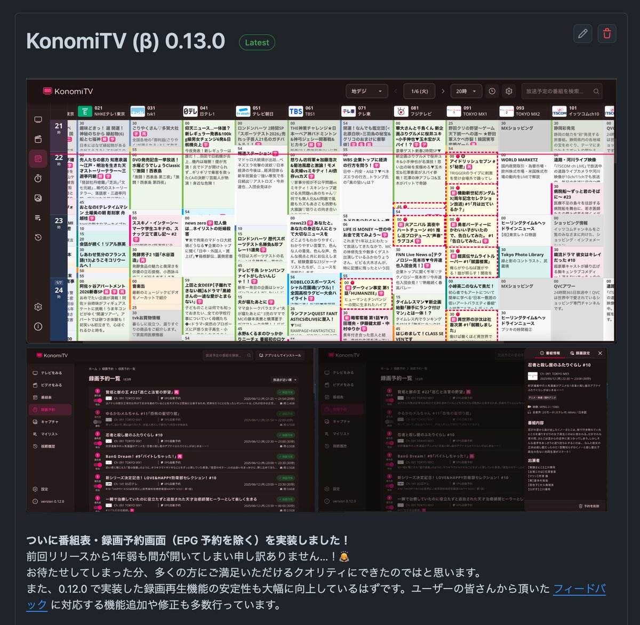This screenshot has height=625, width=640.
Task: Open the 20時 hour dropdown
Action: (x=466, y=91)
